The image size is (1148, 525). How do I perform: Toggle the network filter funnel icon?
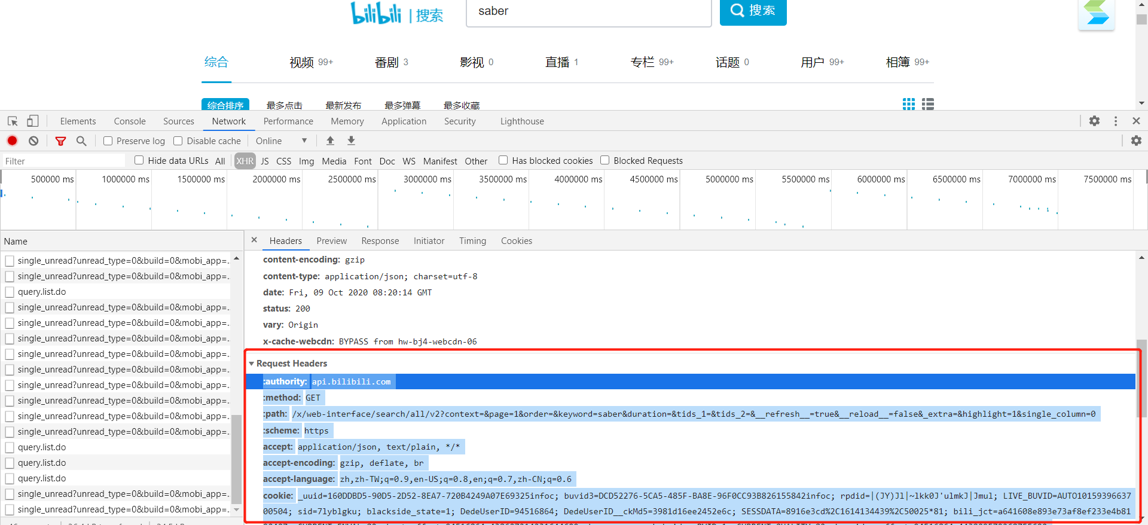coord(60,141)
